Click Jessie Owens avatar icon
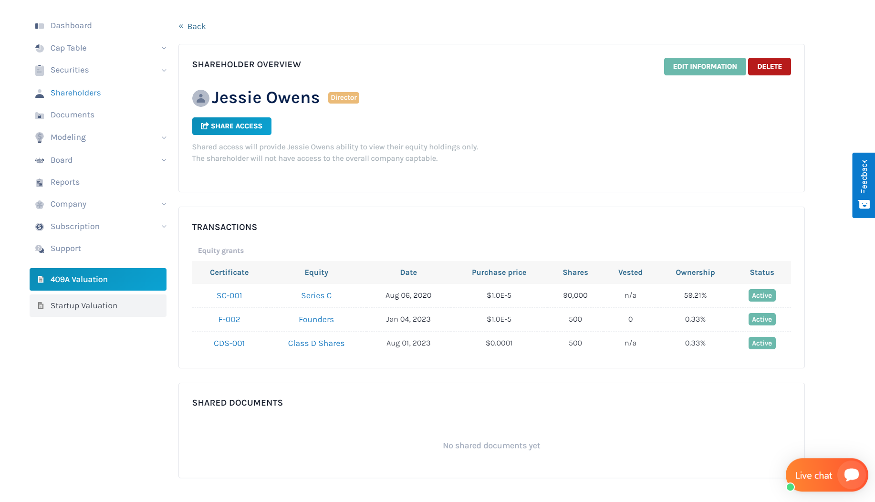875x502 pixels. click(x=200, y=98)
